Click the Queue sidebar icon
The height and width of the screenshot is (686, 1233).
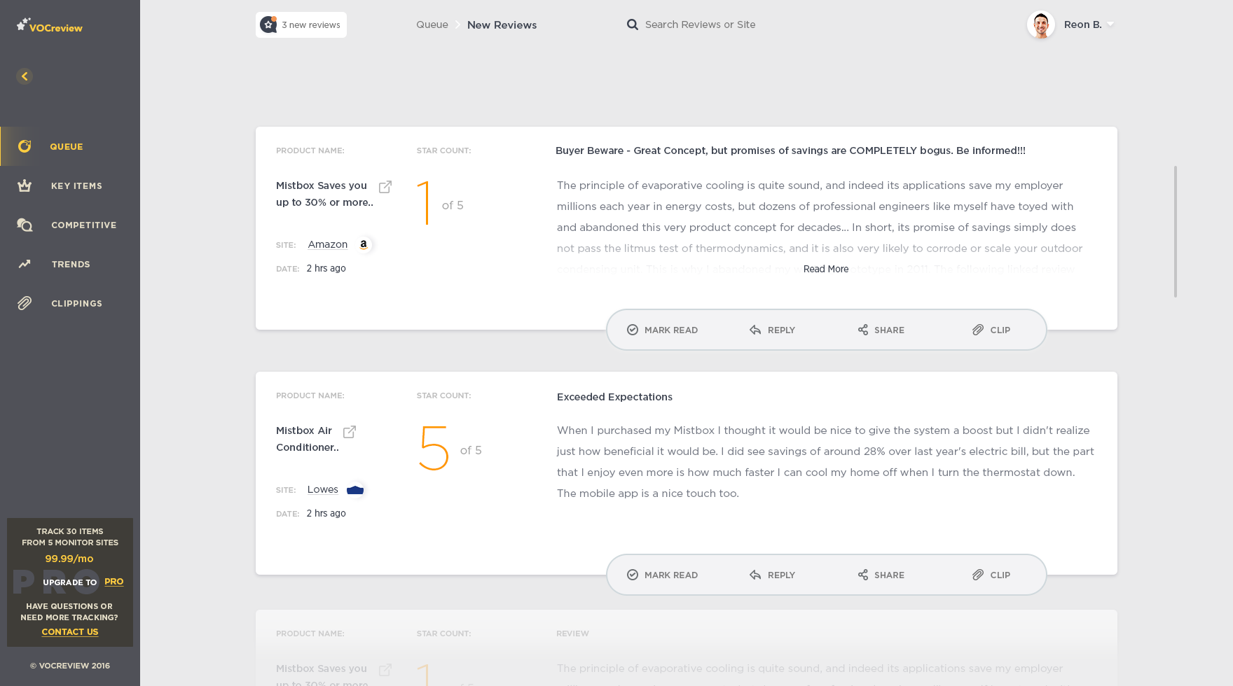25,146
